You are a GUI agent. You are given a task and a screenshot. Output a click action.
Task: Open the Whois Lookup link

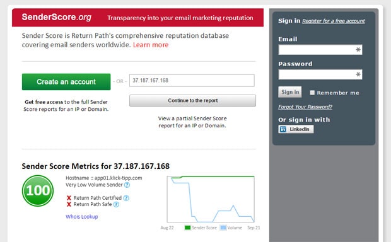click(x=82, y=217)
